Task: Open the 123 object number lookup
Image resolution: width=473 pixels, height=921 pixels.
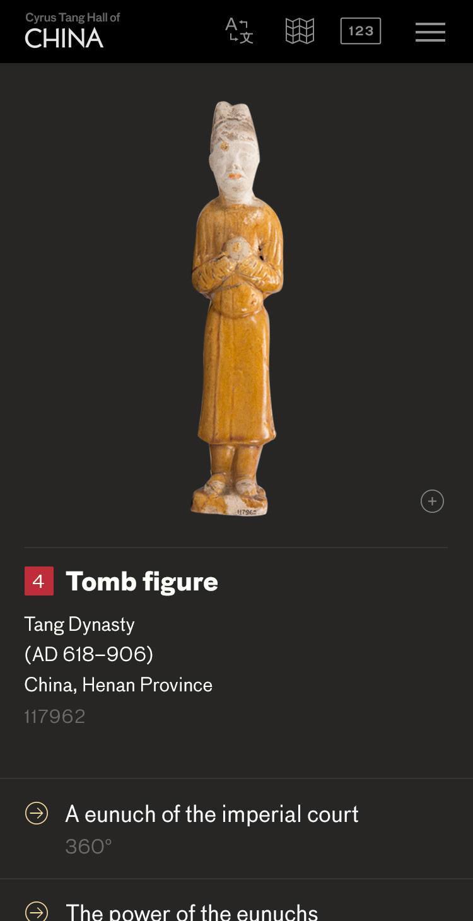Action: [x=361, y=31]
